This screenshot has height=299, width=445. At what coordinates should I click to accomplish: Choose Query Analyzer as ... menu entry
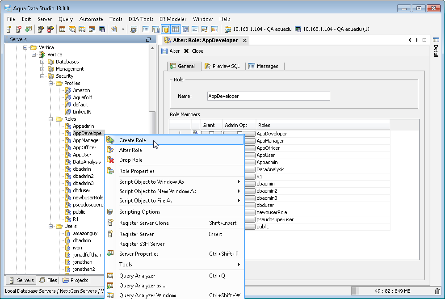(174, 286)
